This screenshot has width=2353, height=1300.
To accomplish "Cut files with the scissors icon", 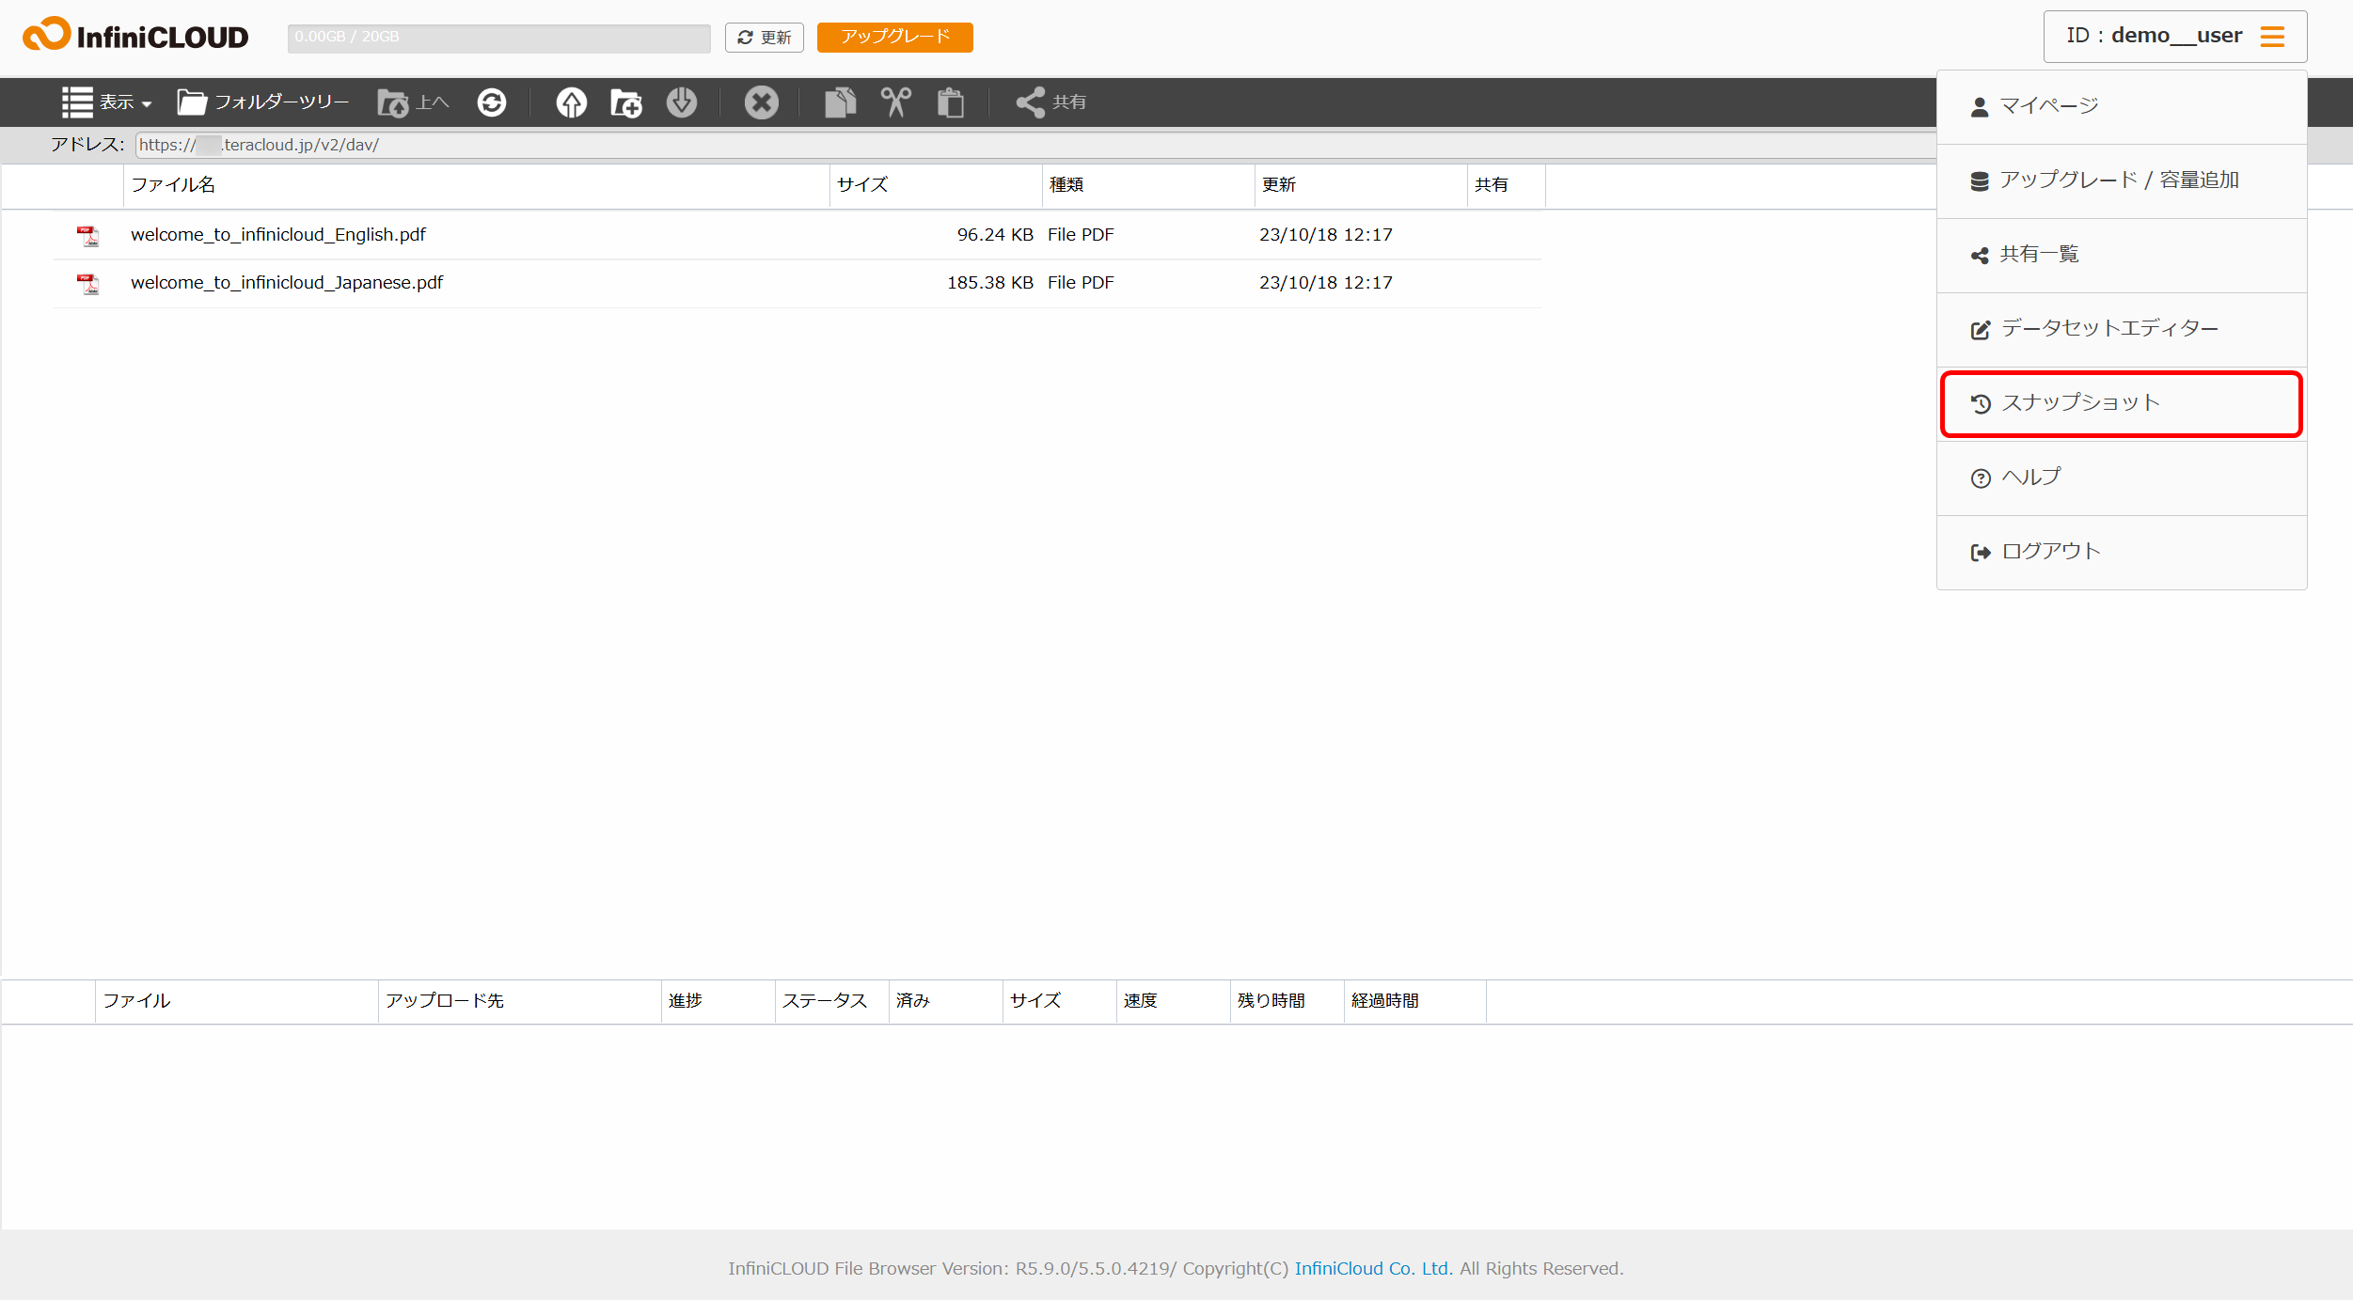I will point(895,102).
